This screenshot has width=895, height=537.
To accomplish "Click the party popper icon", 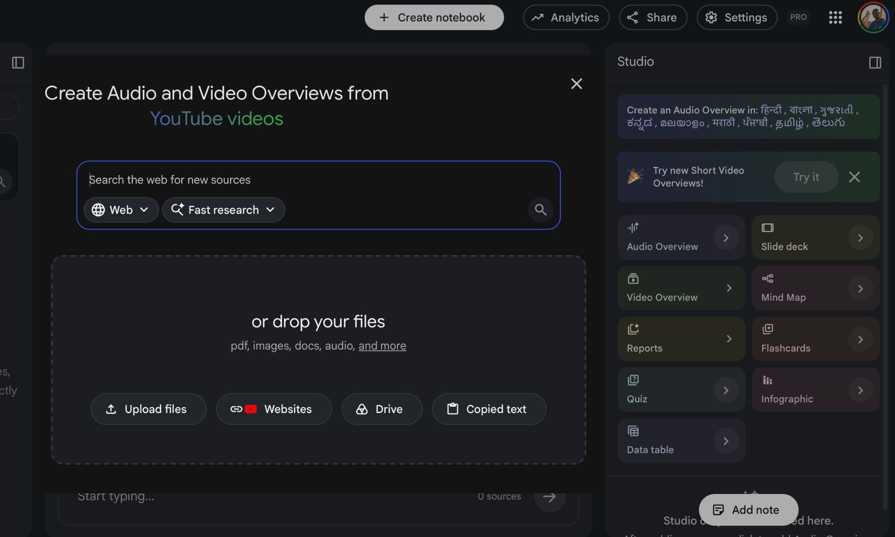I will 635,176.
